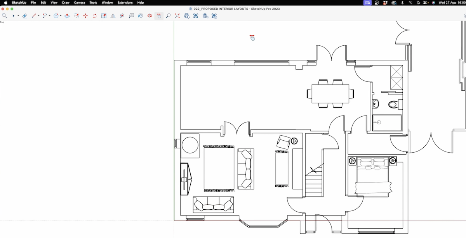Activate the Line pencil tool
The image size is (466, 238).
34,16
